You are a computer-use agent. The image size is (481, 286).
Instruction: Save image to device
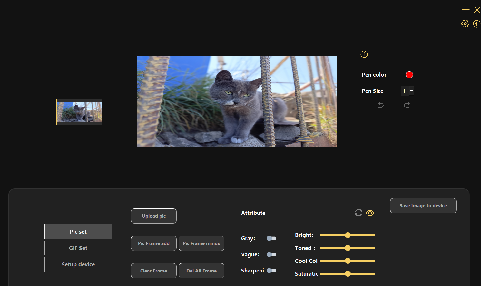tap(423, 206)
